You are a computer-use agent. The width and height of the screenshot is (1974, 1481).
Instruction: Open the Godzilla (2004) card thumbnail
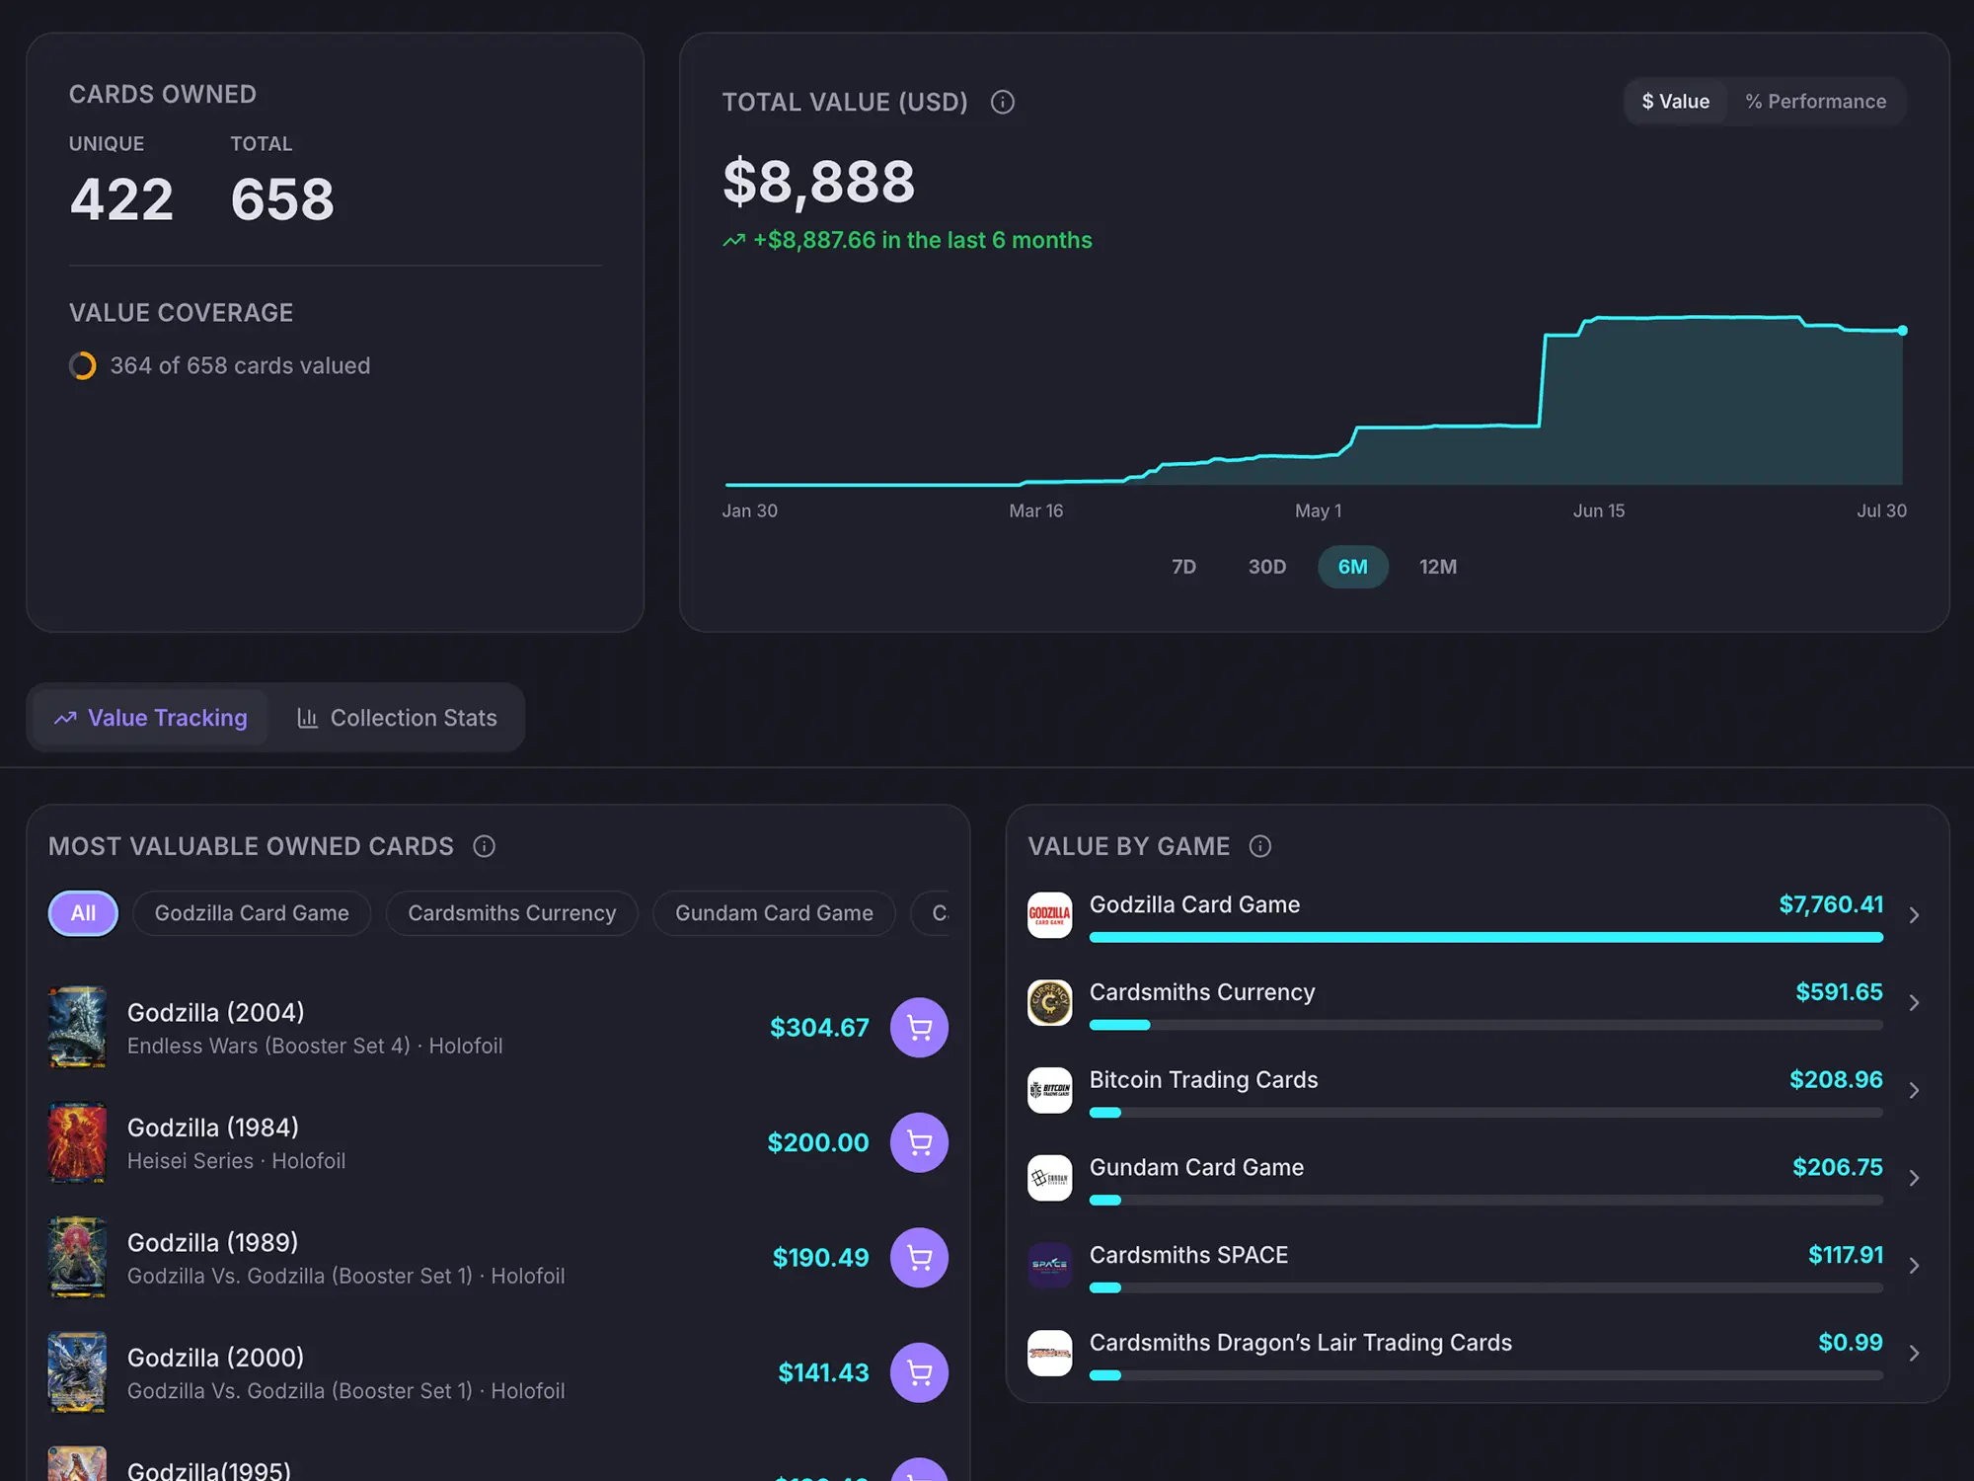click(x=77, y=1028)
